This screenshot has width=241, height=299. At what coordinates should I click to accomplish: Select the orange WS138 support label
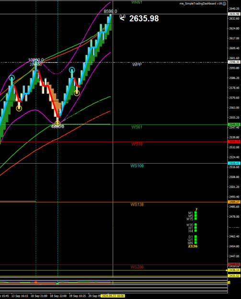[137, 205]
